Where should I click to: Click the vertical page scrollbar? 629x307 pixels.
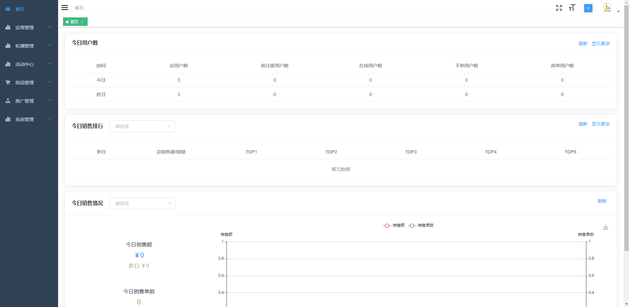pos(626,131)
